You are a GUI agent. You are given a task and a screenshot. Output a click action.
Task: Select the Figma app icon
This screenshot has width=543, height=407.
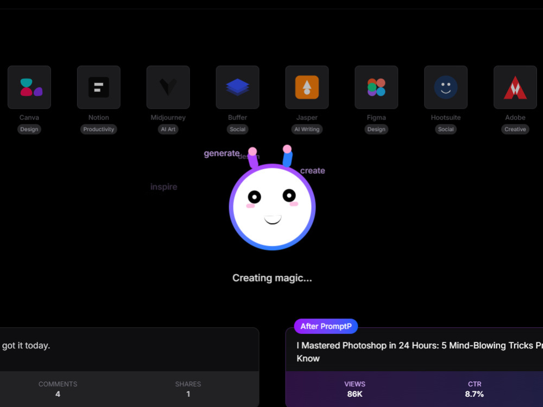click(376, 87)
